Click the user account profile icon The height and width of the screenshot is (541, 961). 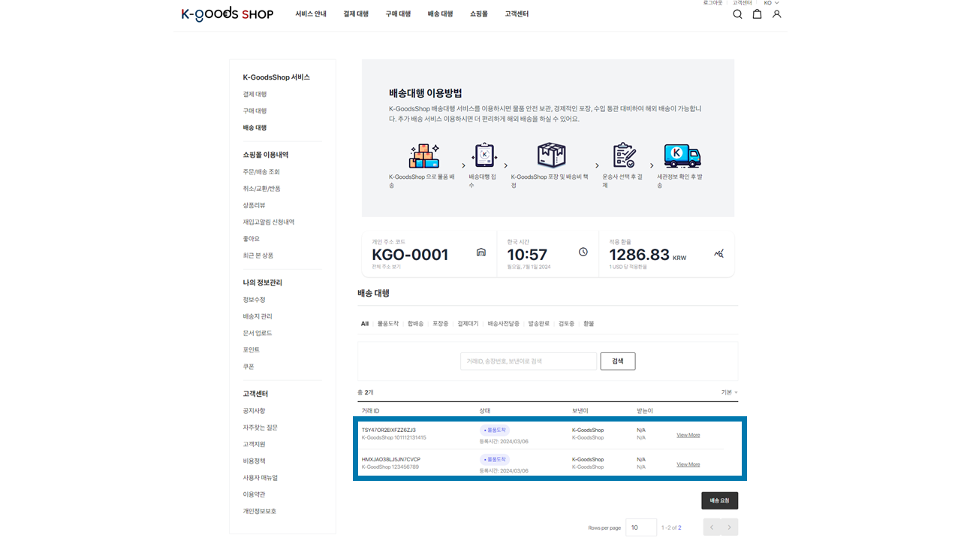(x=776, y=14)
